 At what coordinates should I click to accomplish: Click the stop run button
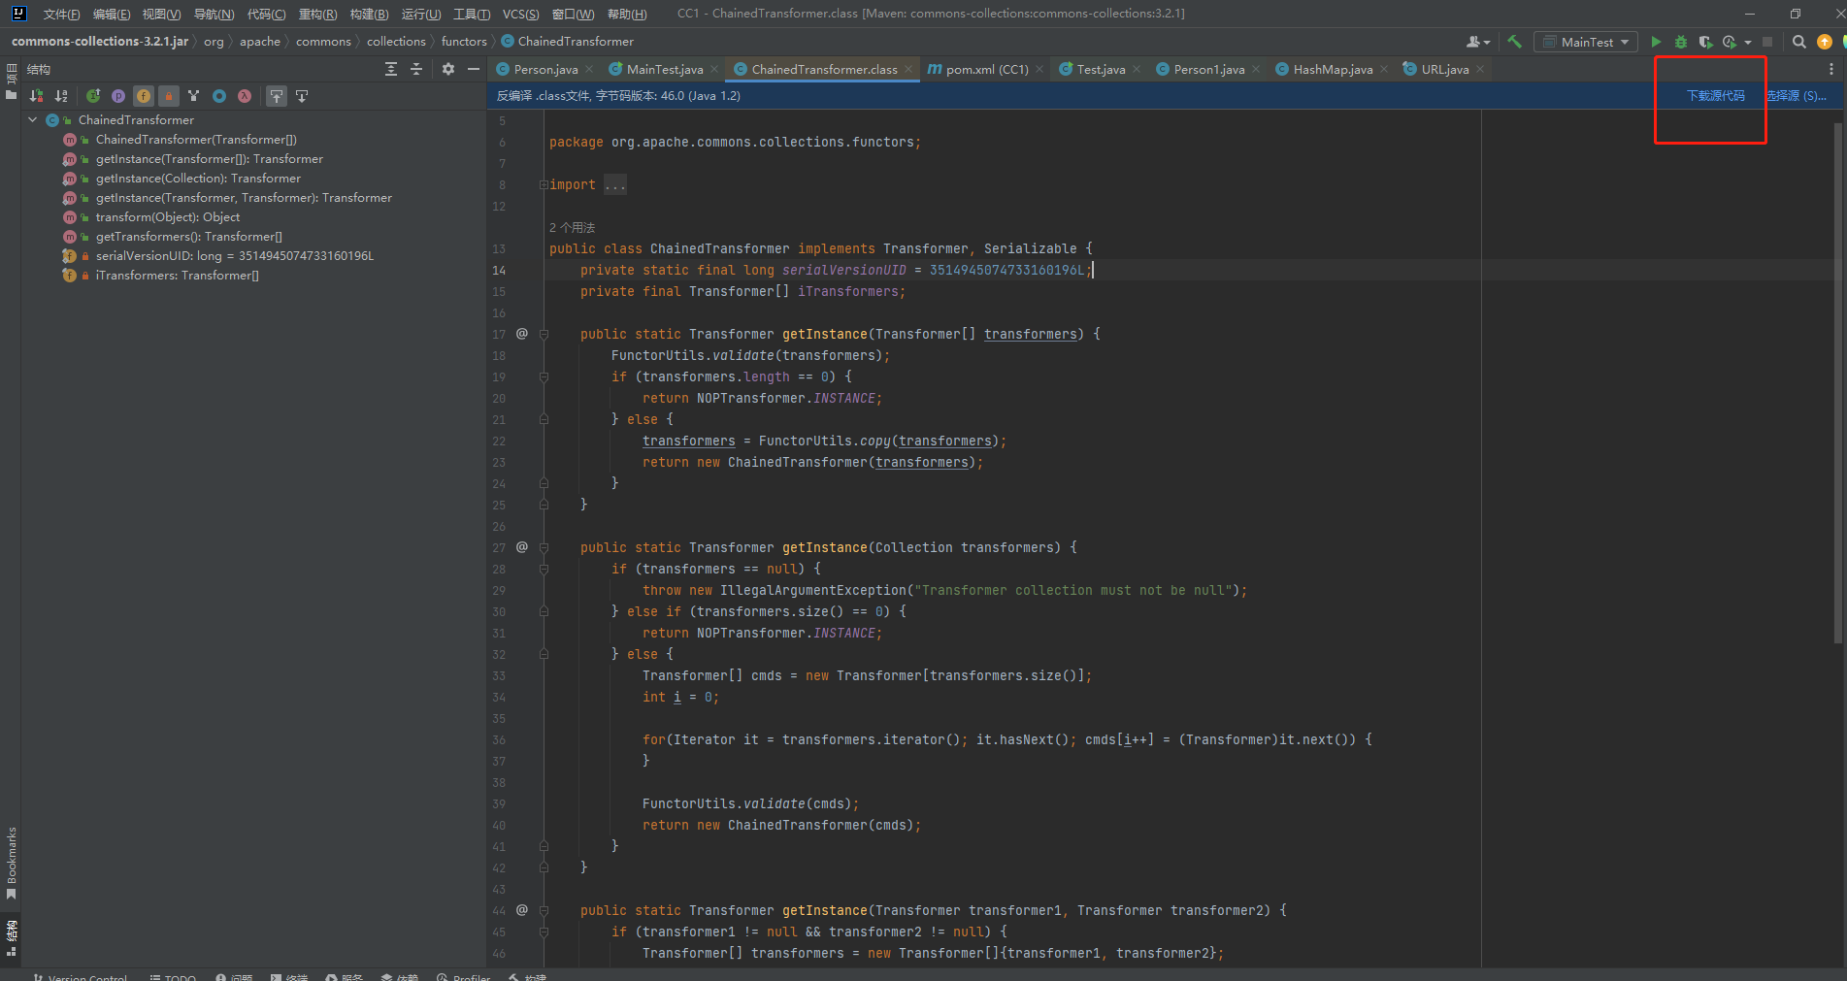1767,42
